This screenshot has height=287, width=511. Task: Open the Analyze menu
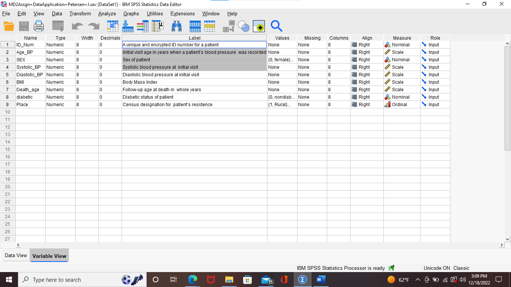(x=107, y=13)
